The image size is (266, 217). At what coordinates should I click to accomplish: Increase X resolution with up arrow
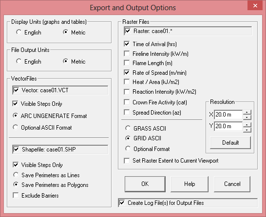click(247, 112)
